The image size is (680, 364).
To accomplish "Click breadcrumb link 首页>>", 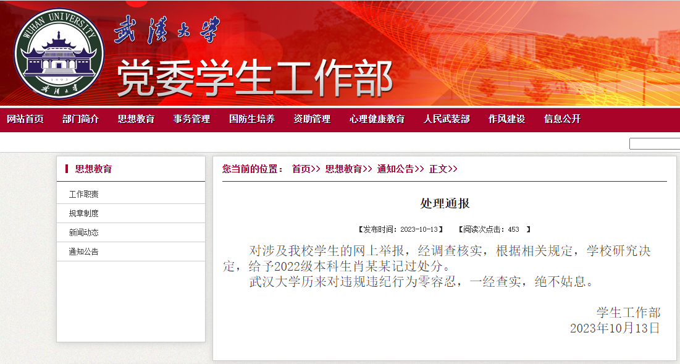I will tap(306, 169).
